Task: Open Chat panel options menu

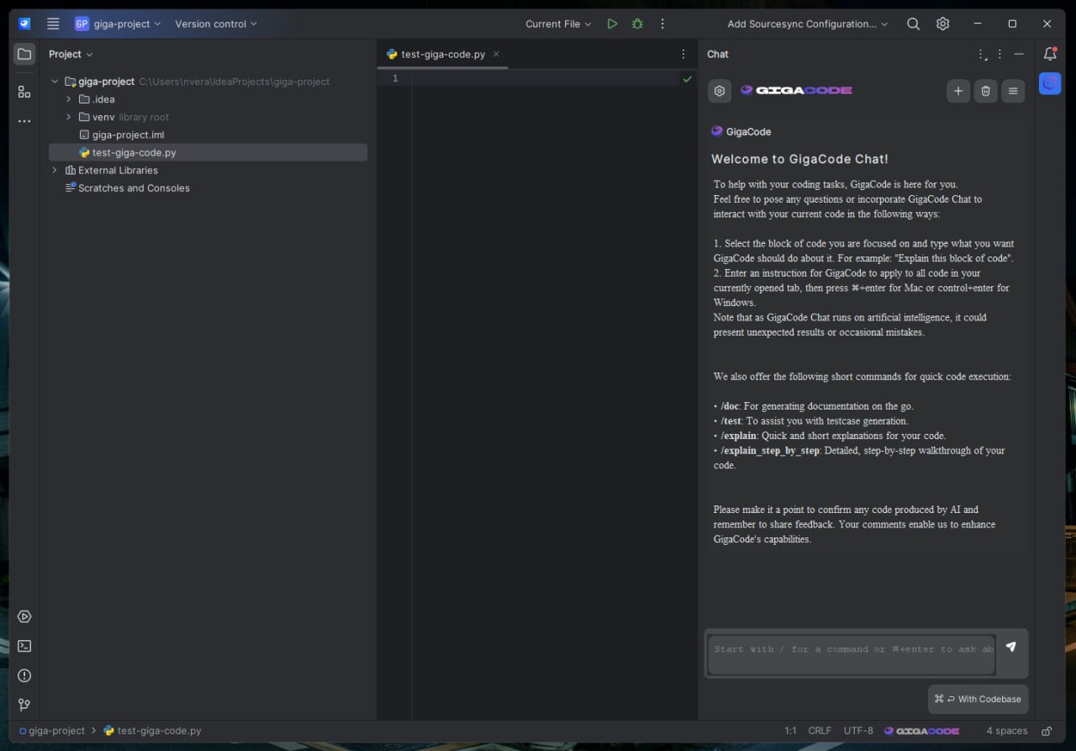Action: click(1000, 54)
